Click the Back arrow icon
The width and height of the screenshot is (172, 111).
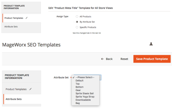click(x=102, y=59)
